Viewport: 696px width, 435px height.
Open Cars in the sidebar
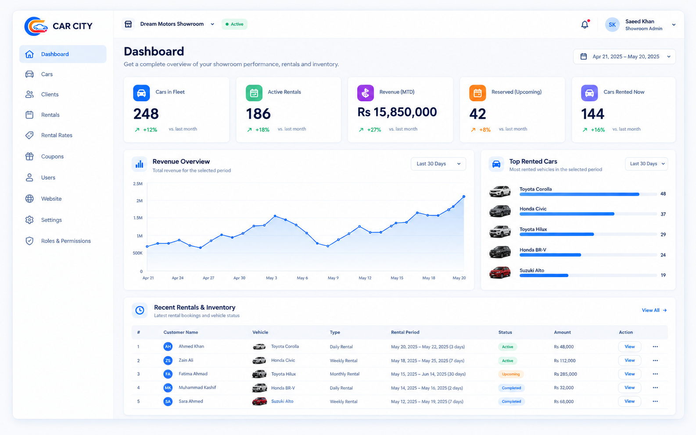tap(63, 74)
